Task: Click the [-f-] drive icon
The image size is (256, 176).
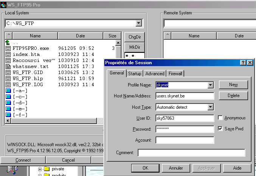Action: tap(8, 115)
